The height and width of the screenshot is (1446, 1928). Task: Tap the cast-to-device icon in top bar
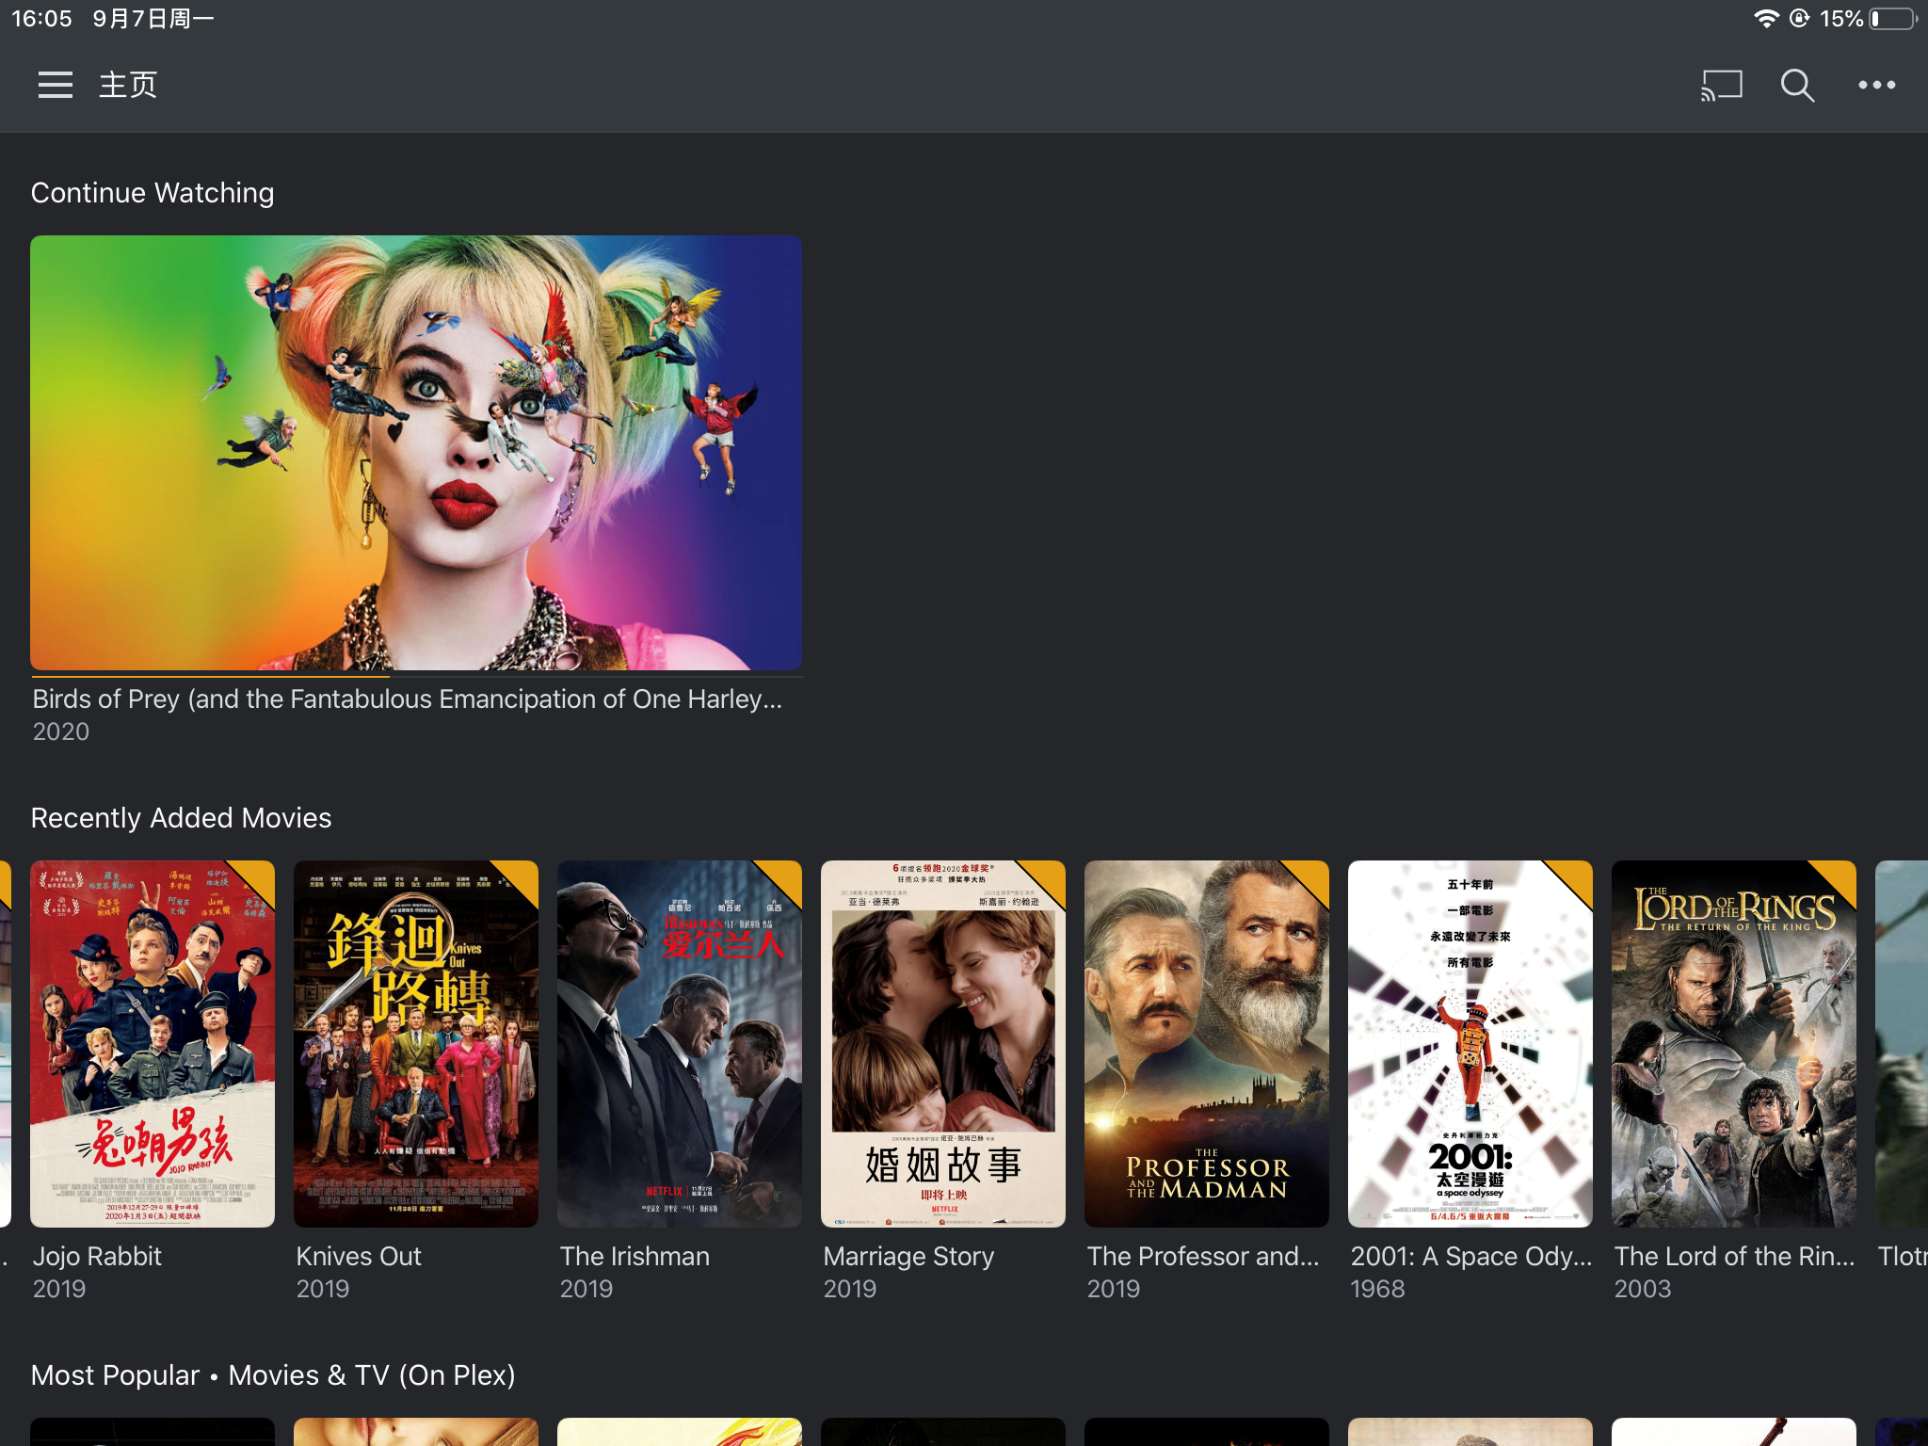(1720, 84)
